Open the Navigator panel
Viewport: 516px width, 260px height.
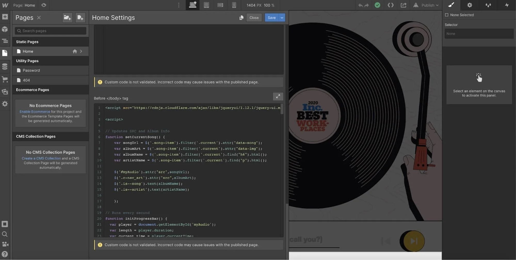tap(5, 41)
